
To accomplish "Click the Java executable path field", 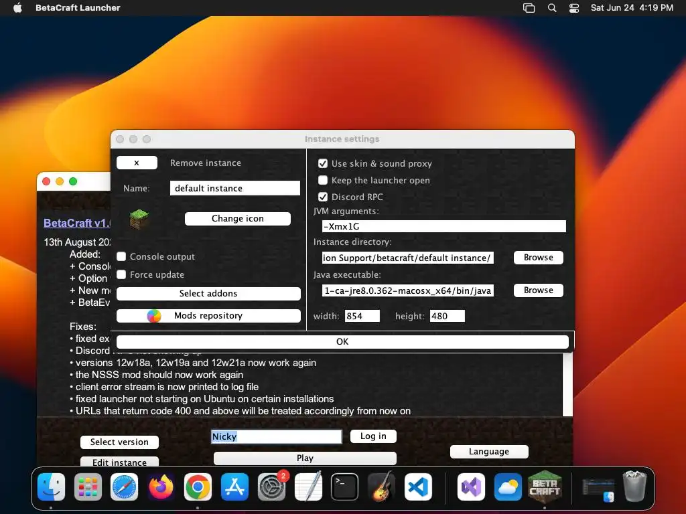I will [408, 290].
